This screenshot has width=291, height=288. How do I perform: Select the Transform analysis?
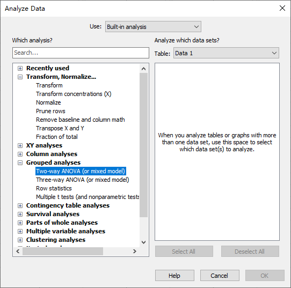tap(49, 85)
